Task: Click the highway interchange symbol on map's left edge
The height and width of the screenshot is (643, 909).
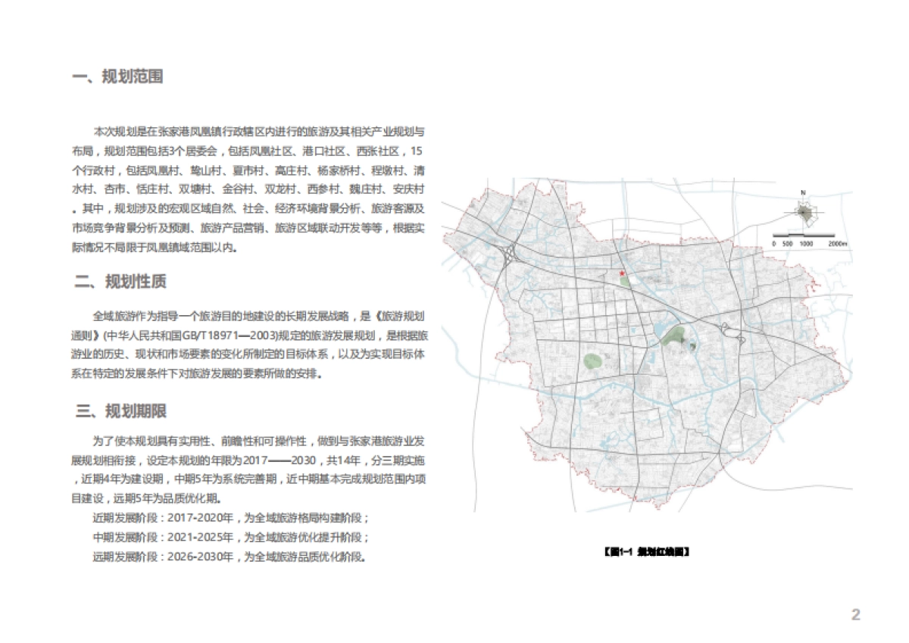Action: click(x=509, y=254)
